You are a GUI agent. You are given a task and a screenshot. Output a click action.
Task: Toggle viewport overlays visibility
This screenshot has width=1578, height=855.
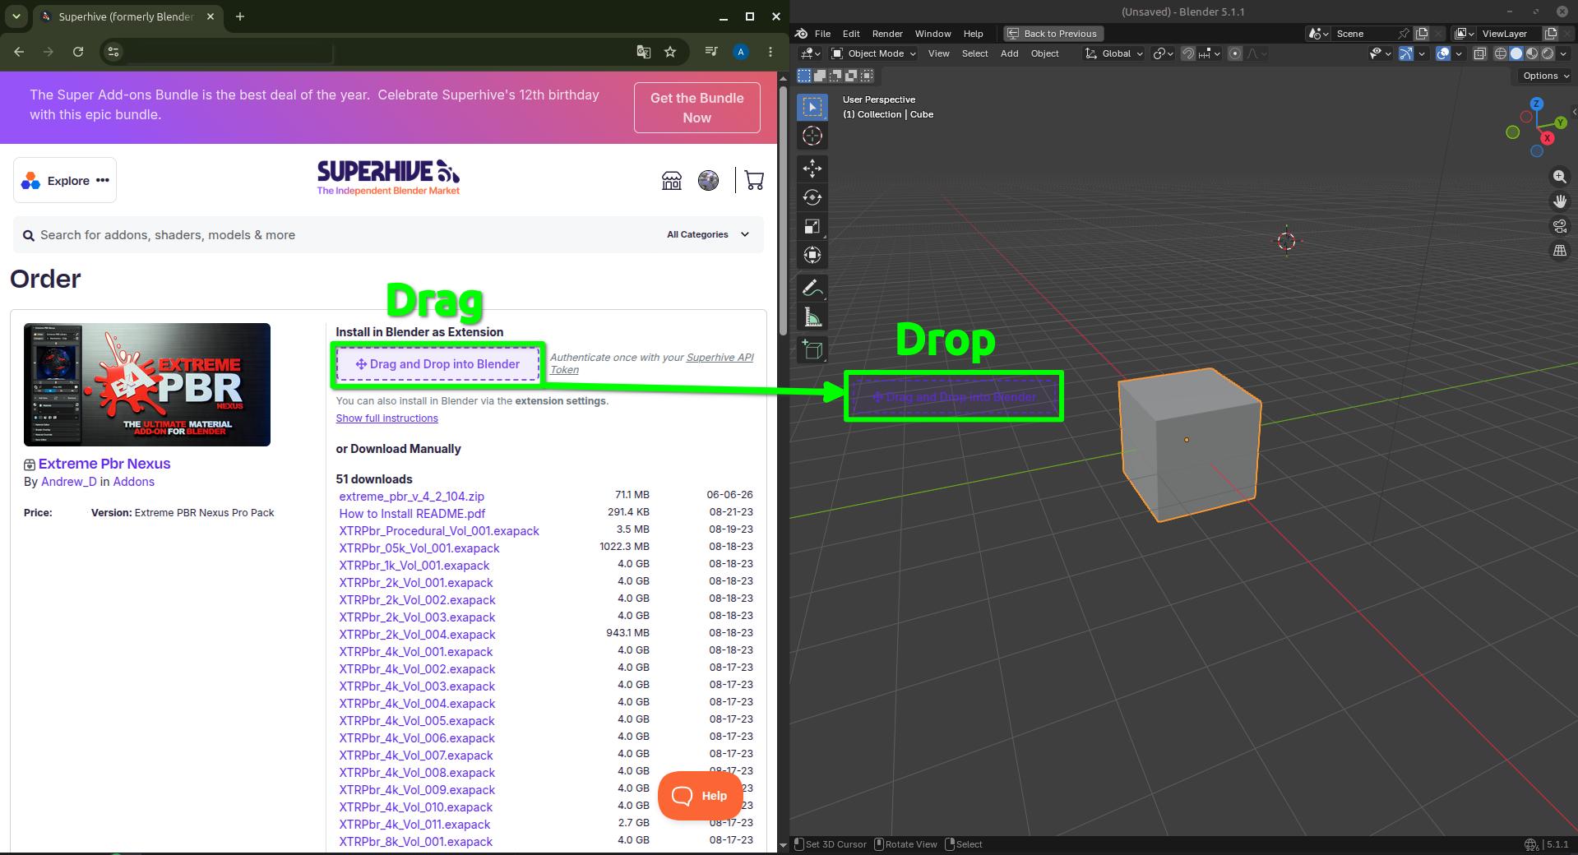(1443, 53)
